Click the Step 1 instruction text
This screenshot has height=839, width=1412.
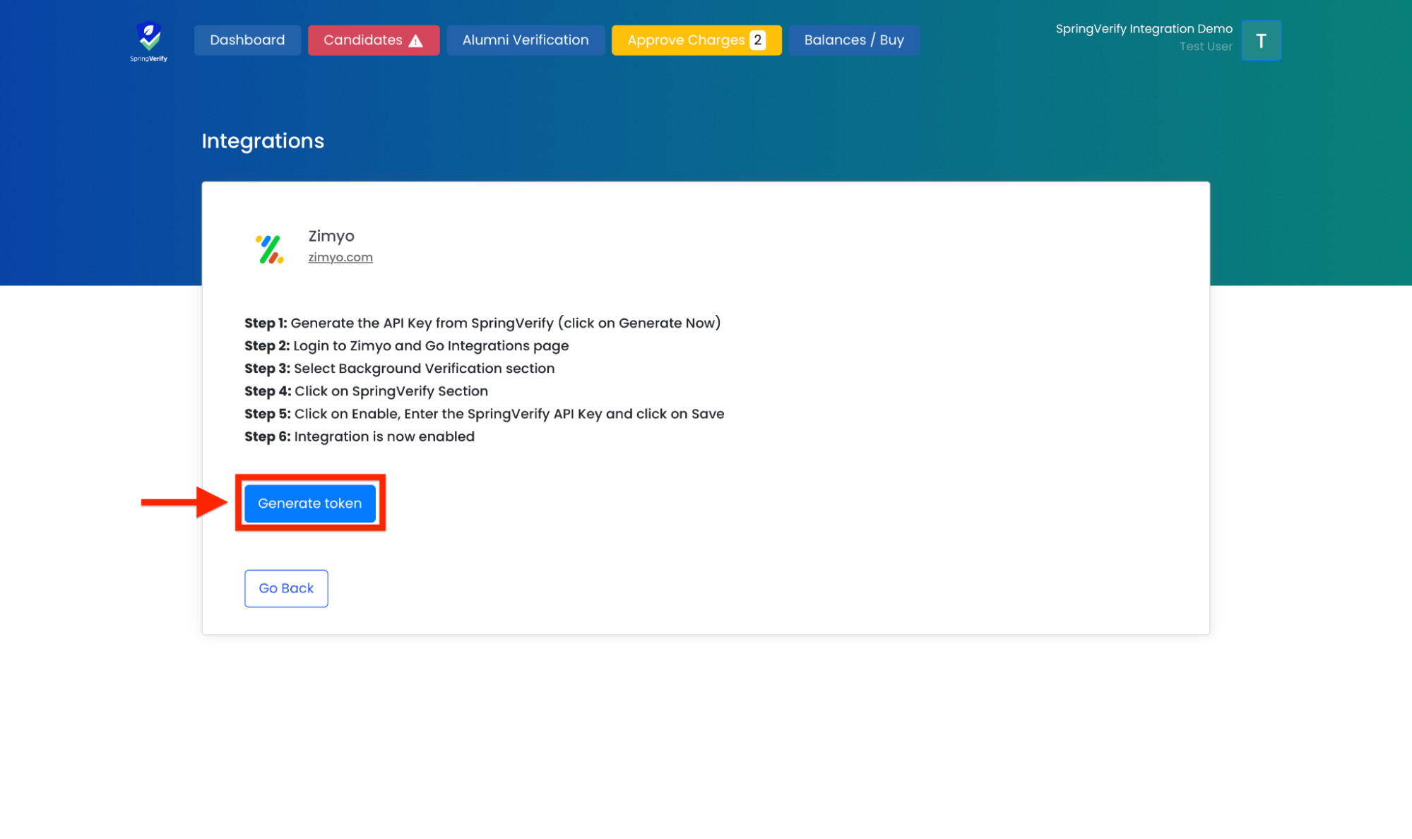click(482, 323)
